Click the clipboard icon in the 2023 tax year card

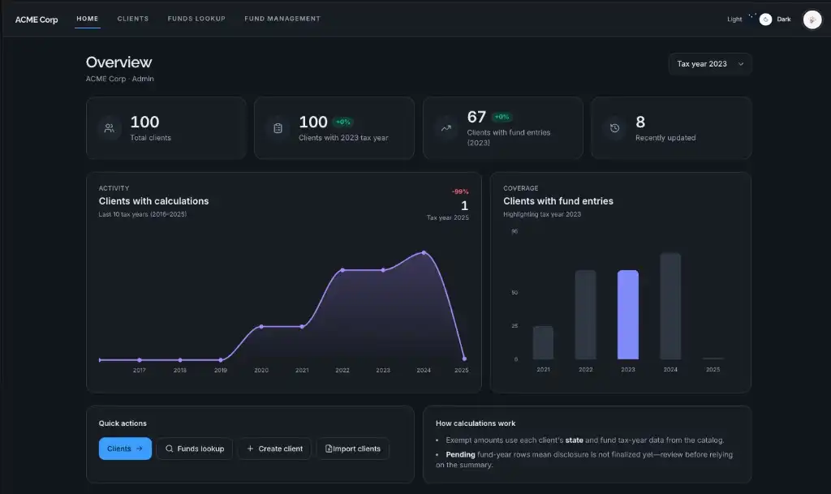pos(278,128)
